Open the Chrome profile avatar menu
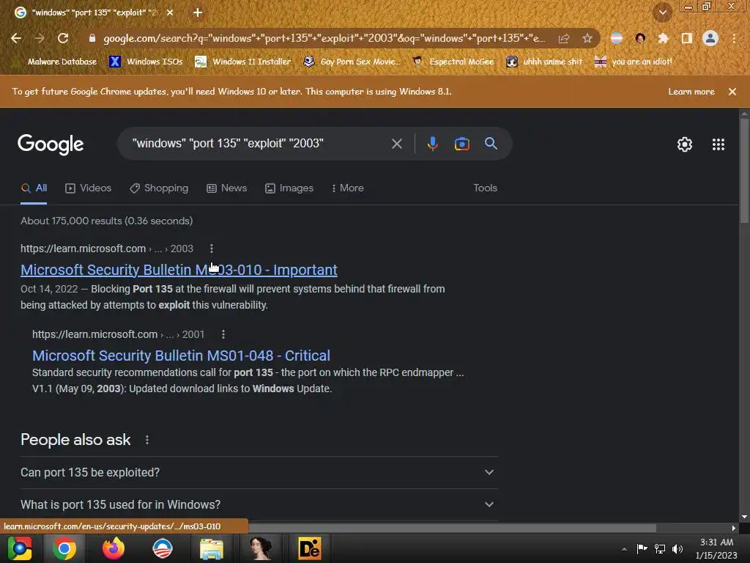The width and height of the screenshot is (750, 563). tap(710, 38)
